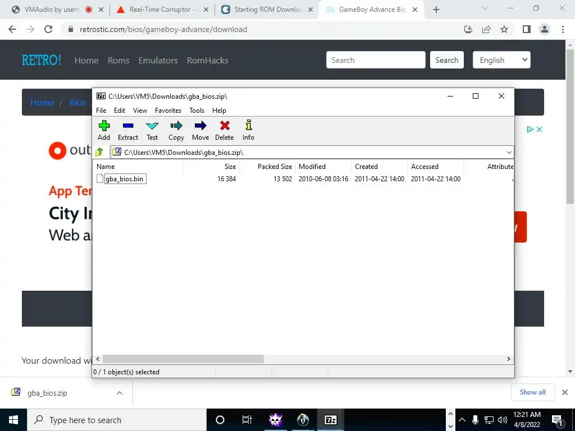Viewport: 575px width, 431px height.
Task: Click the Extract toolbar icon
Action: [x=128, y=130]
